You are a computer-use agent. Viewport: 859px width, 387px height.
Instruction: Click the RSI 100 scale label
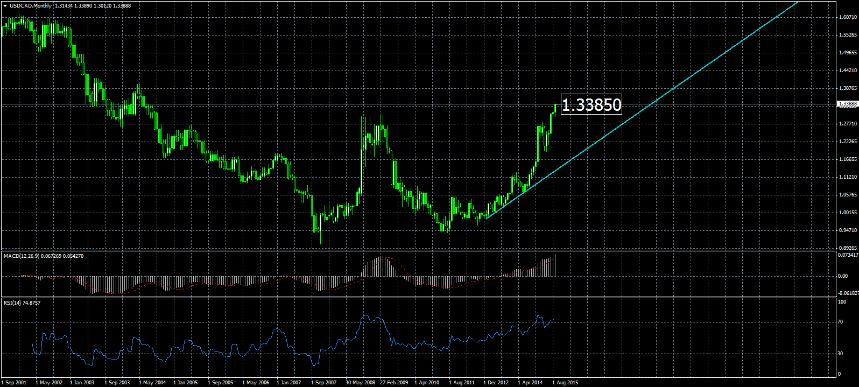pos(841,302)
